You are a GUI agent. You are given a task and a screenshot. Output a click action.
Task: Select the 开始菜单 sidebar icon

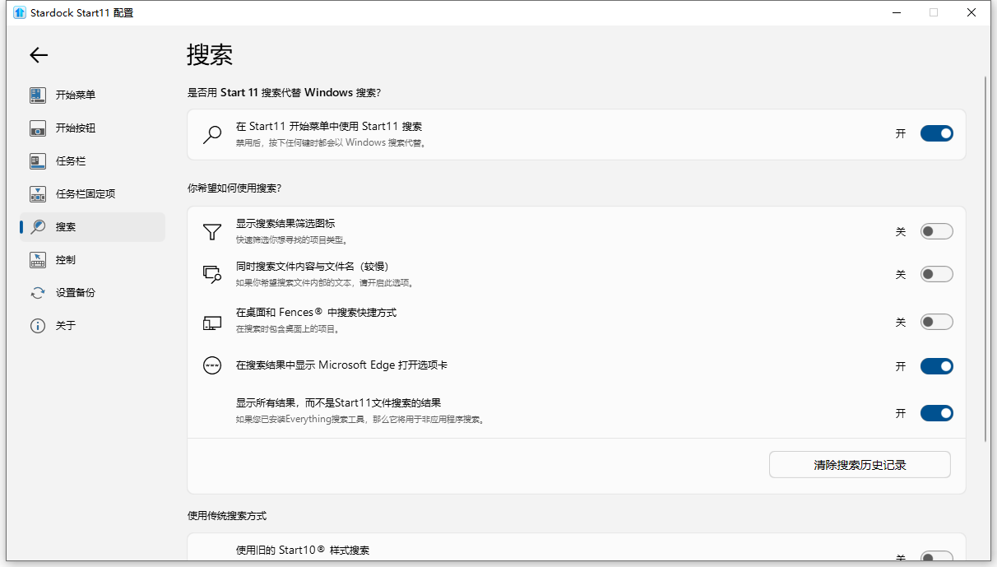point(38,95)
